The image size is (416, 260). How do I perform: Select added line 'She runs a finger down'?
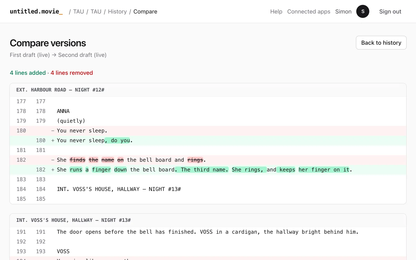tap(208, 170)
